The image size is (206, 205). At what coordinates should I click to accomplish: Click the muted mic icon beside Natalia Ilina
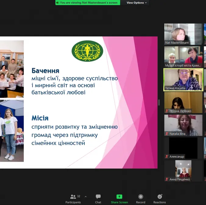[167, 134]
